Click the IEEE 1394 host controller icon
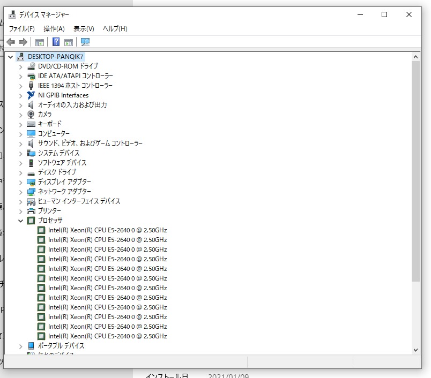The image size is (431, 378). pos(31,86)
